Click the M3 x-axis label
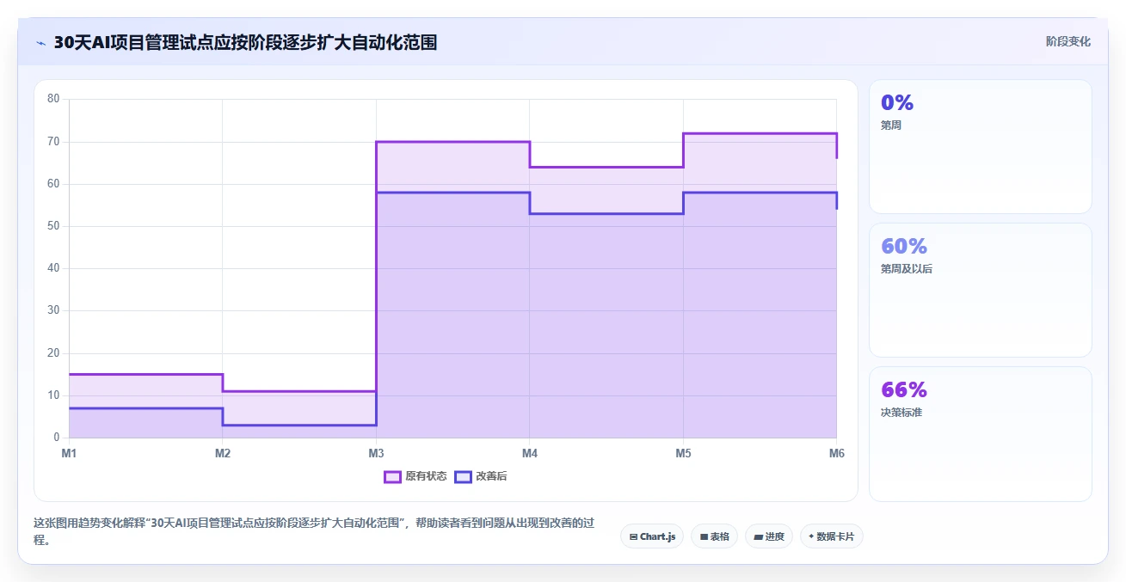 tap(376, 453)
